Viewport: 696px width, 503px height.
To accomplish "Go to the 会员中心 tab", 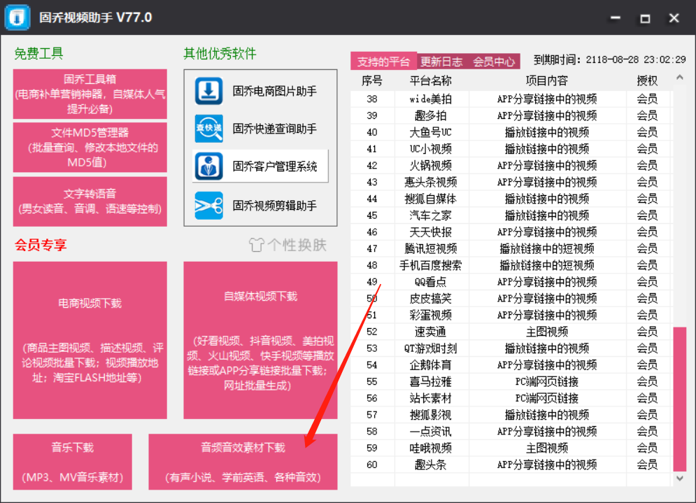I will tap(491, 60).
